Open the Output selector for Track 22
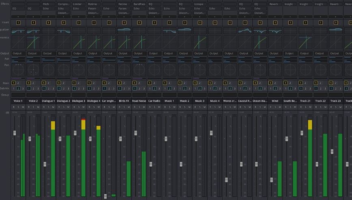This screenshot has width=352, height=200. 320,53
